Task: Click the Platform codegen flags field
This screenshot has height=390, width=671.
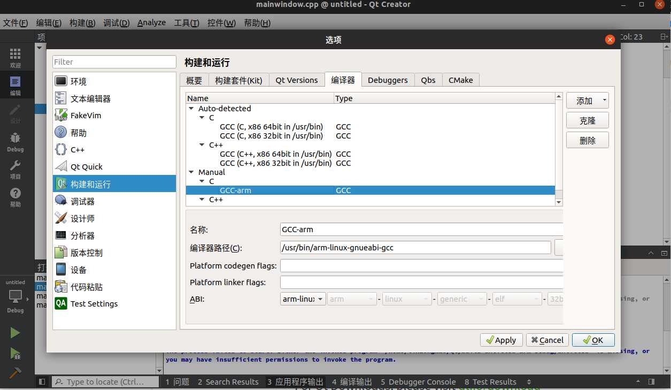Action: (421, 265)
